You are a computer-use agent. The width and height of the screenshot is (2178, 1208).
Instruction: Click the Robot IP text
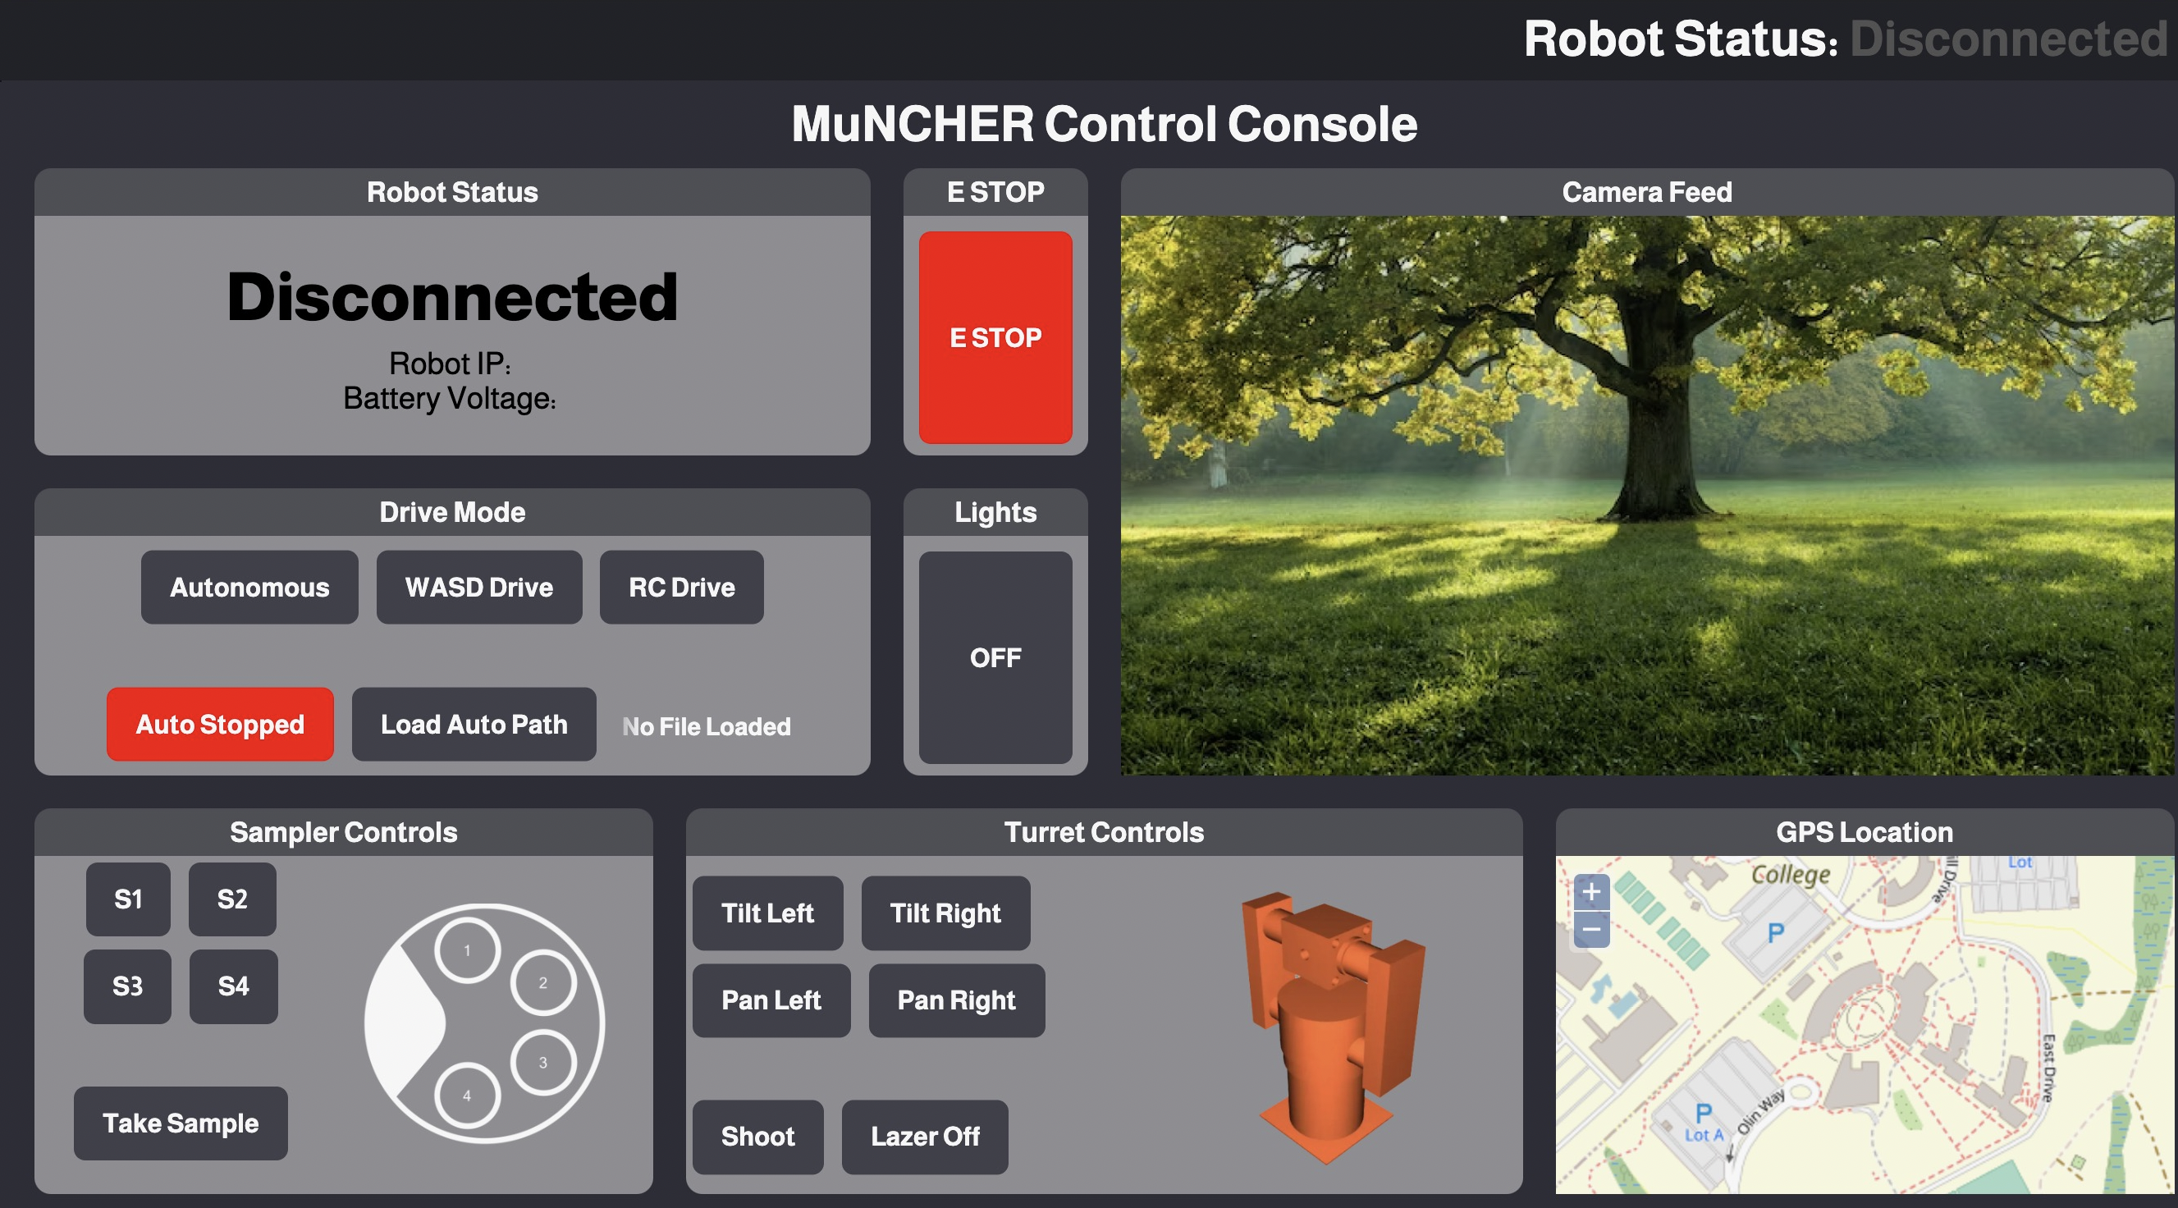450,364
